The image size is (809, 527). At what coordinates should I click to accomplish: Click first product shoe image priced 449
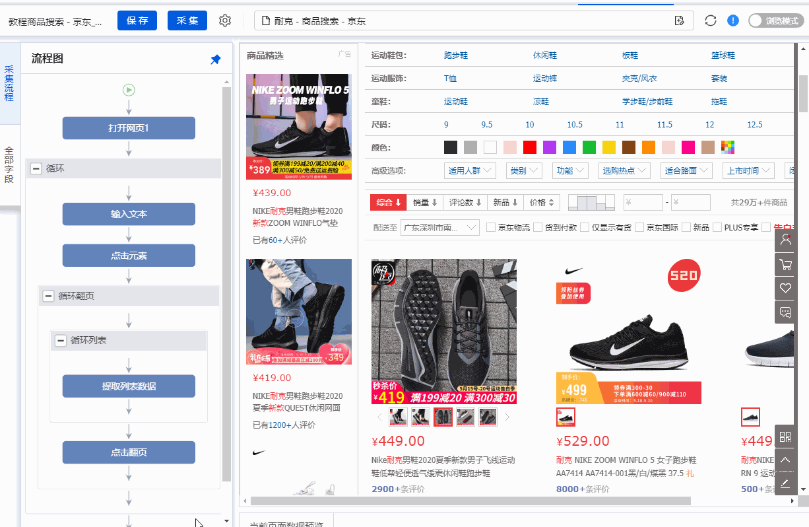[444, 332]
